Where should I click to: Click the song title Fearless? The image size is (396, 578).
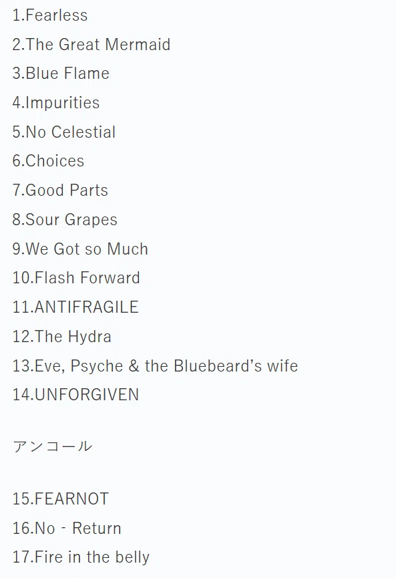click(x=56, y=15)
